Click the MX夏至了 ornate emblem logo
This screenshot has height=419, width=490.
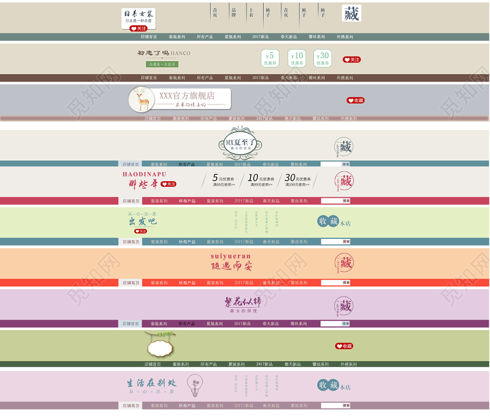pos(240,143)
